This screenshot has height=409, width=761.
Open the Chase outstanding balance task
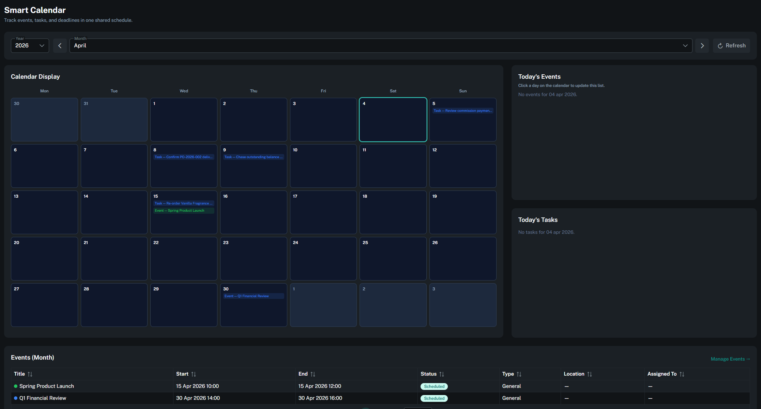[x=254, y=157]
